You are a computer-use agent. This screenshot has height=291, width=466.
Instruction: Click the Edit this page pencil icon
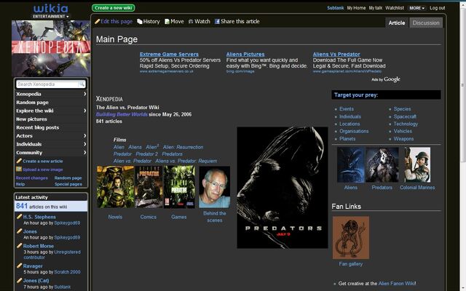[x=97, y=21]
